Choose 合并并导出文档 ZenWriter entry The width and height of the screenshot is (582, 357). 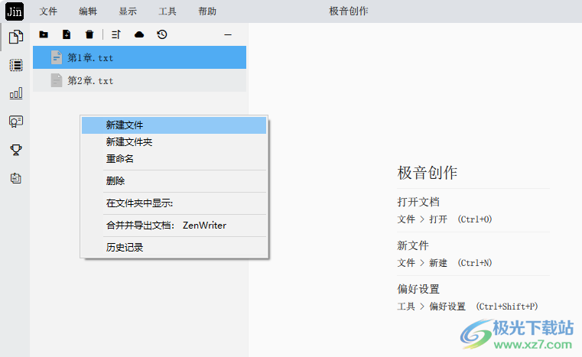tap(174, 226)
